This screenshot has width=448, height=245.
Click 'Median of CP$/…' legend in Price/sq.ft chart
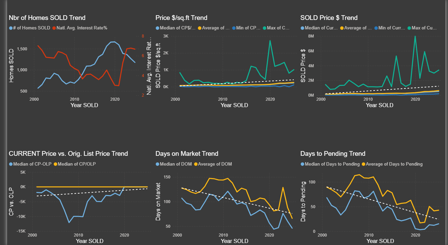(178, 28)
